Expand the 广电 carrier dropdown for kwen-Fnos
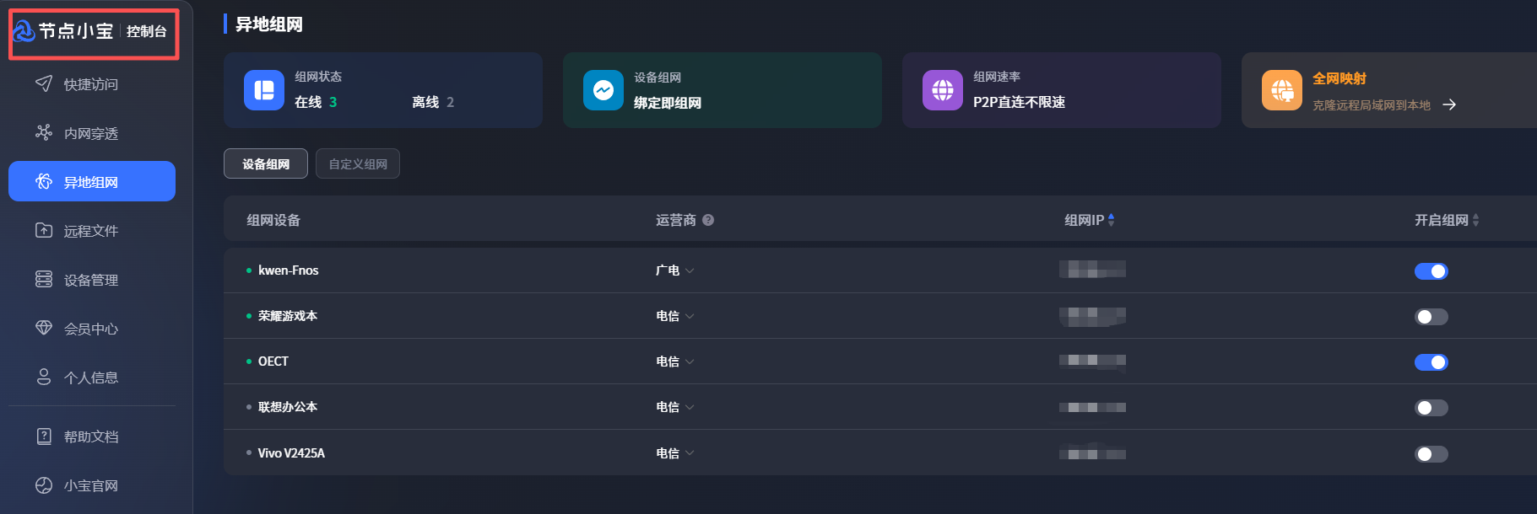This screenshot has width=1537, height=514. 690,270
